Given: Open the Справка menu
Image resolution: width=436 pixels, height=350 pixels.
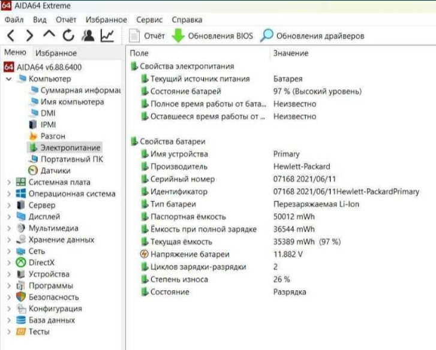Looking at the screenshot, I should coord(187,20).
